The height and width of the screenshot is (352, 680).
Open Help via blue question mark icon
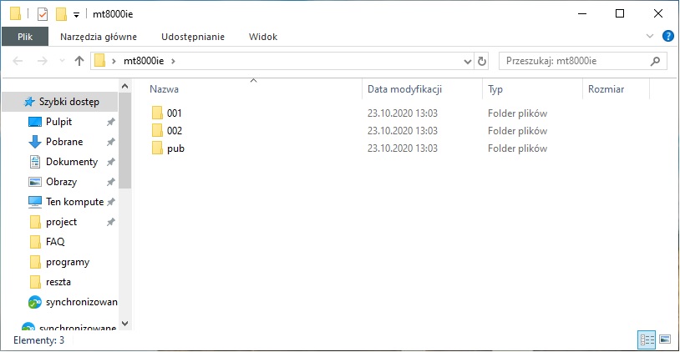coord(667,36)
